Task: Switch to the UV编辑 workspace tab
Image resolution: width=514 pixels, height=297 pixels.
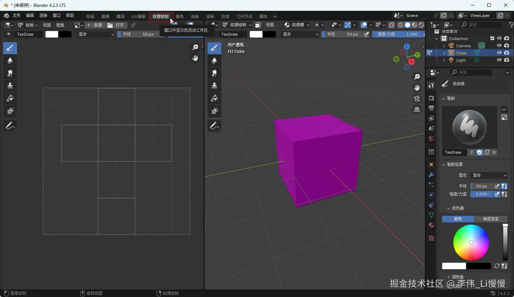Action: (x=139, y=17)
